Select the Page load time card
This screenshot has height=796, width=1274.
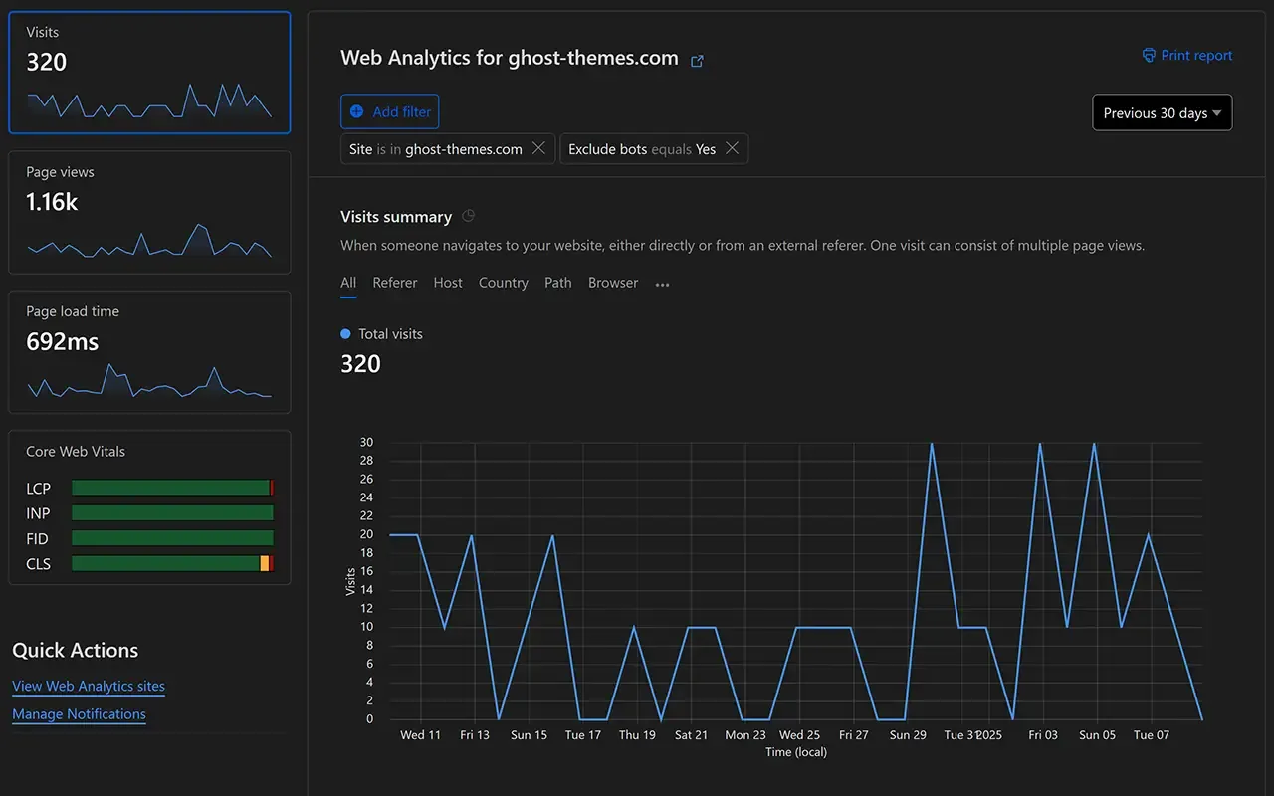(x=149, y=351)
